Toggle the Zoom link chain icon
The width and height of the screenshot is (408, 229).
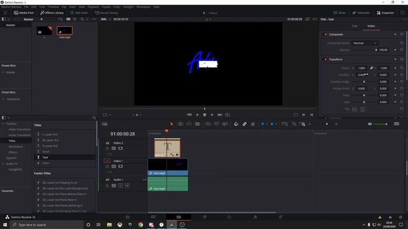tap(372, 68)
